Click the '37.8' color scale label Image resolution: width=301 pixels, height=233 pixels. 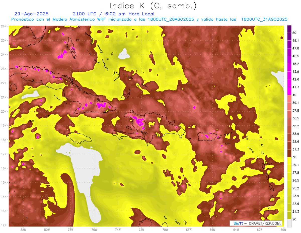296,110
